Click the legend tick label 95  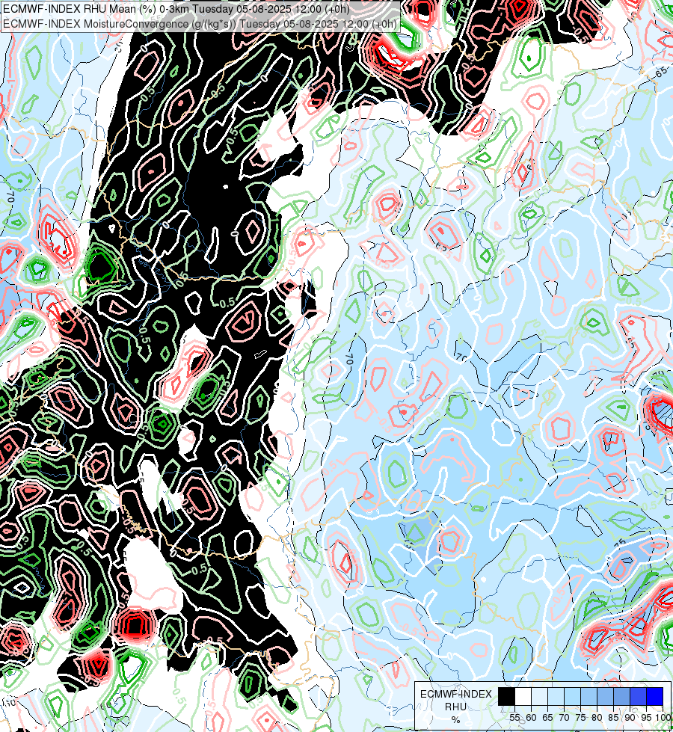[646, 718]
